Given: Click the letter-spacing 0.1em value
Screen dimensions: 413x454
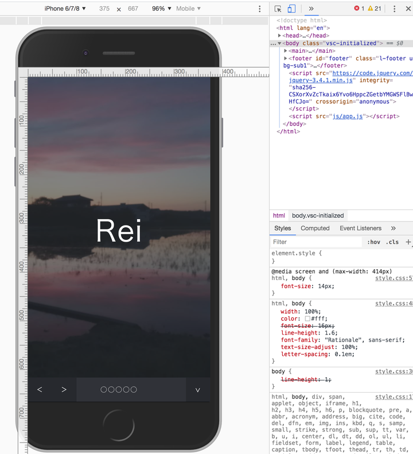Looking at the screenshot, I should (344, 354).
